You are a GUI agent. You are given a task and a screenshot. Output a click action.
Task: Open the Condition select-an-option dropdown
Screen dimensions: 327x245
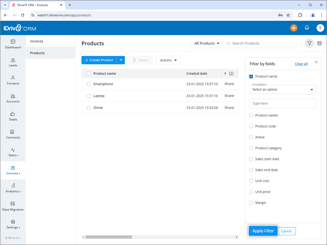click(283, 89)
